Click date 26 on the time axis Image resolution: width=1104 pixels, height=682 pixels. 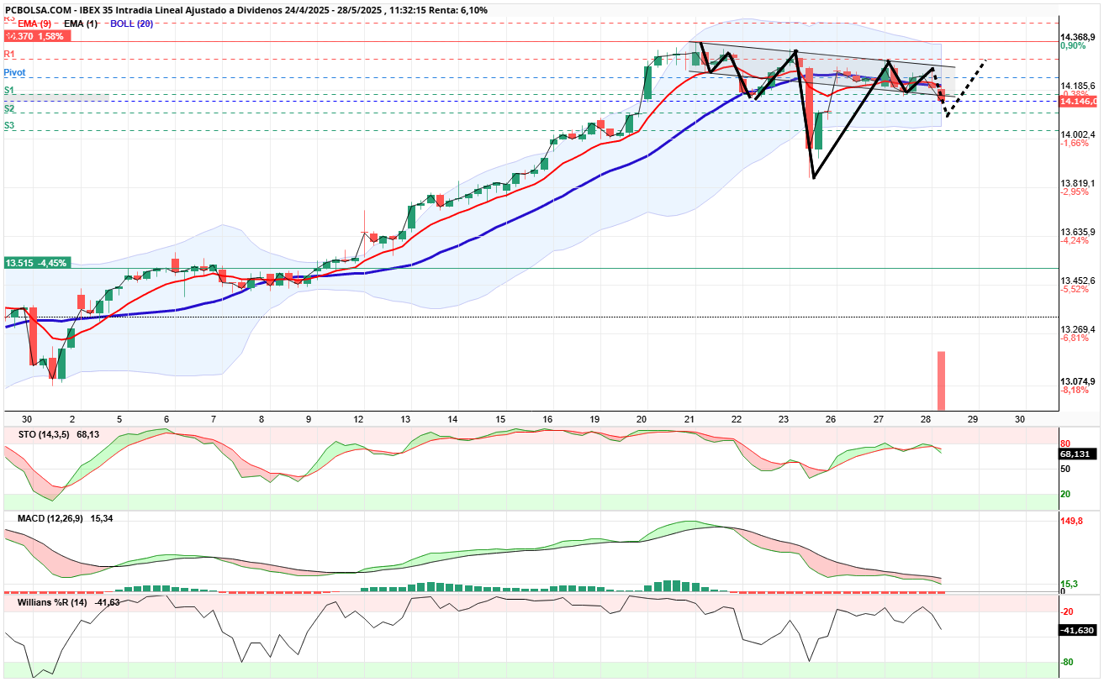point(831,419)
